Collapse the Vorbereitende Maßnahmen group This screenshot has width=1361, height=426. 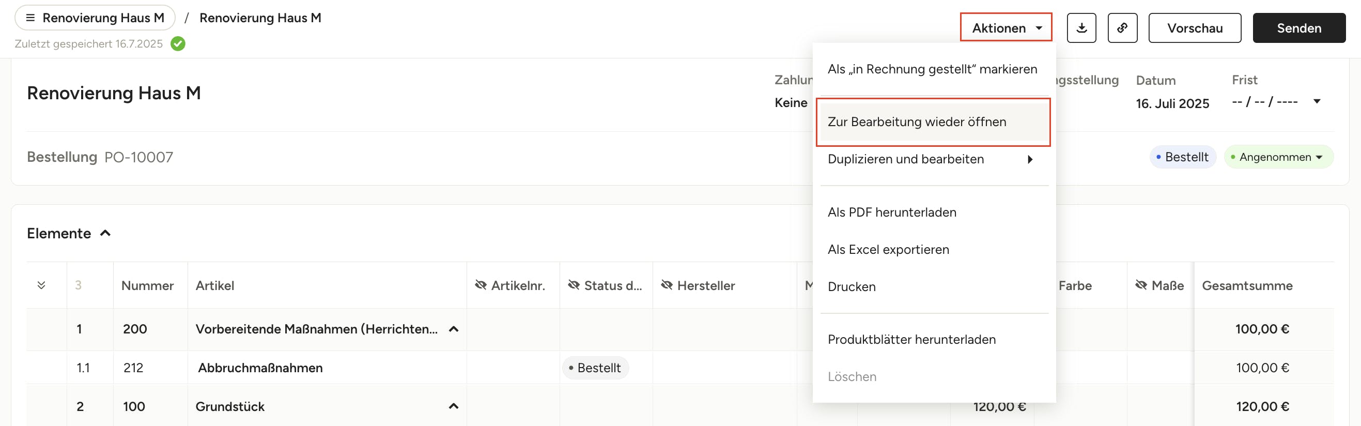pos(453,329)
